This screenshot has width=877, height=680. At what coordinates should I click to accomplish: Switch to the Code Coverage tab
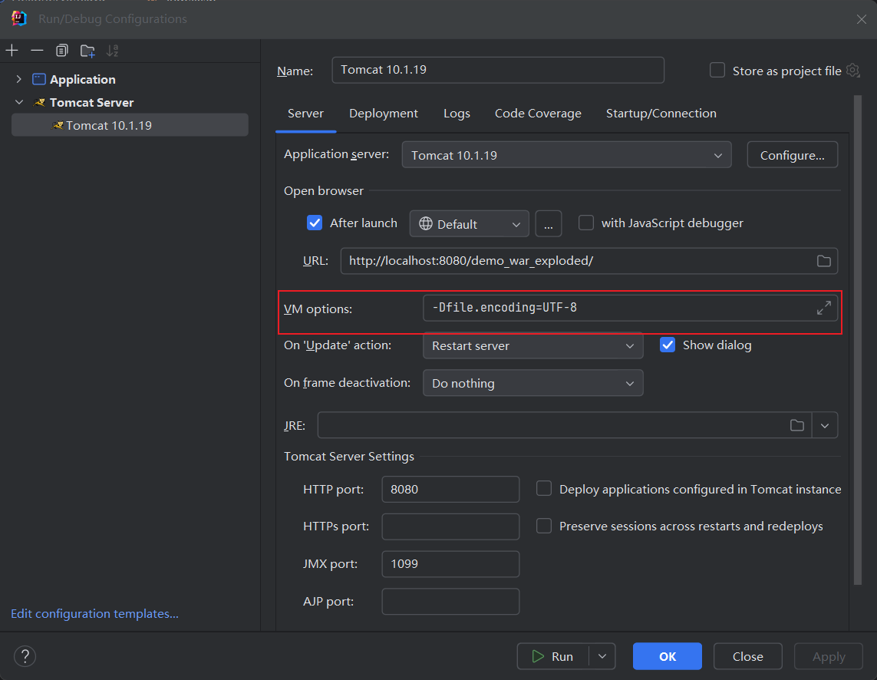click(538, 113)
